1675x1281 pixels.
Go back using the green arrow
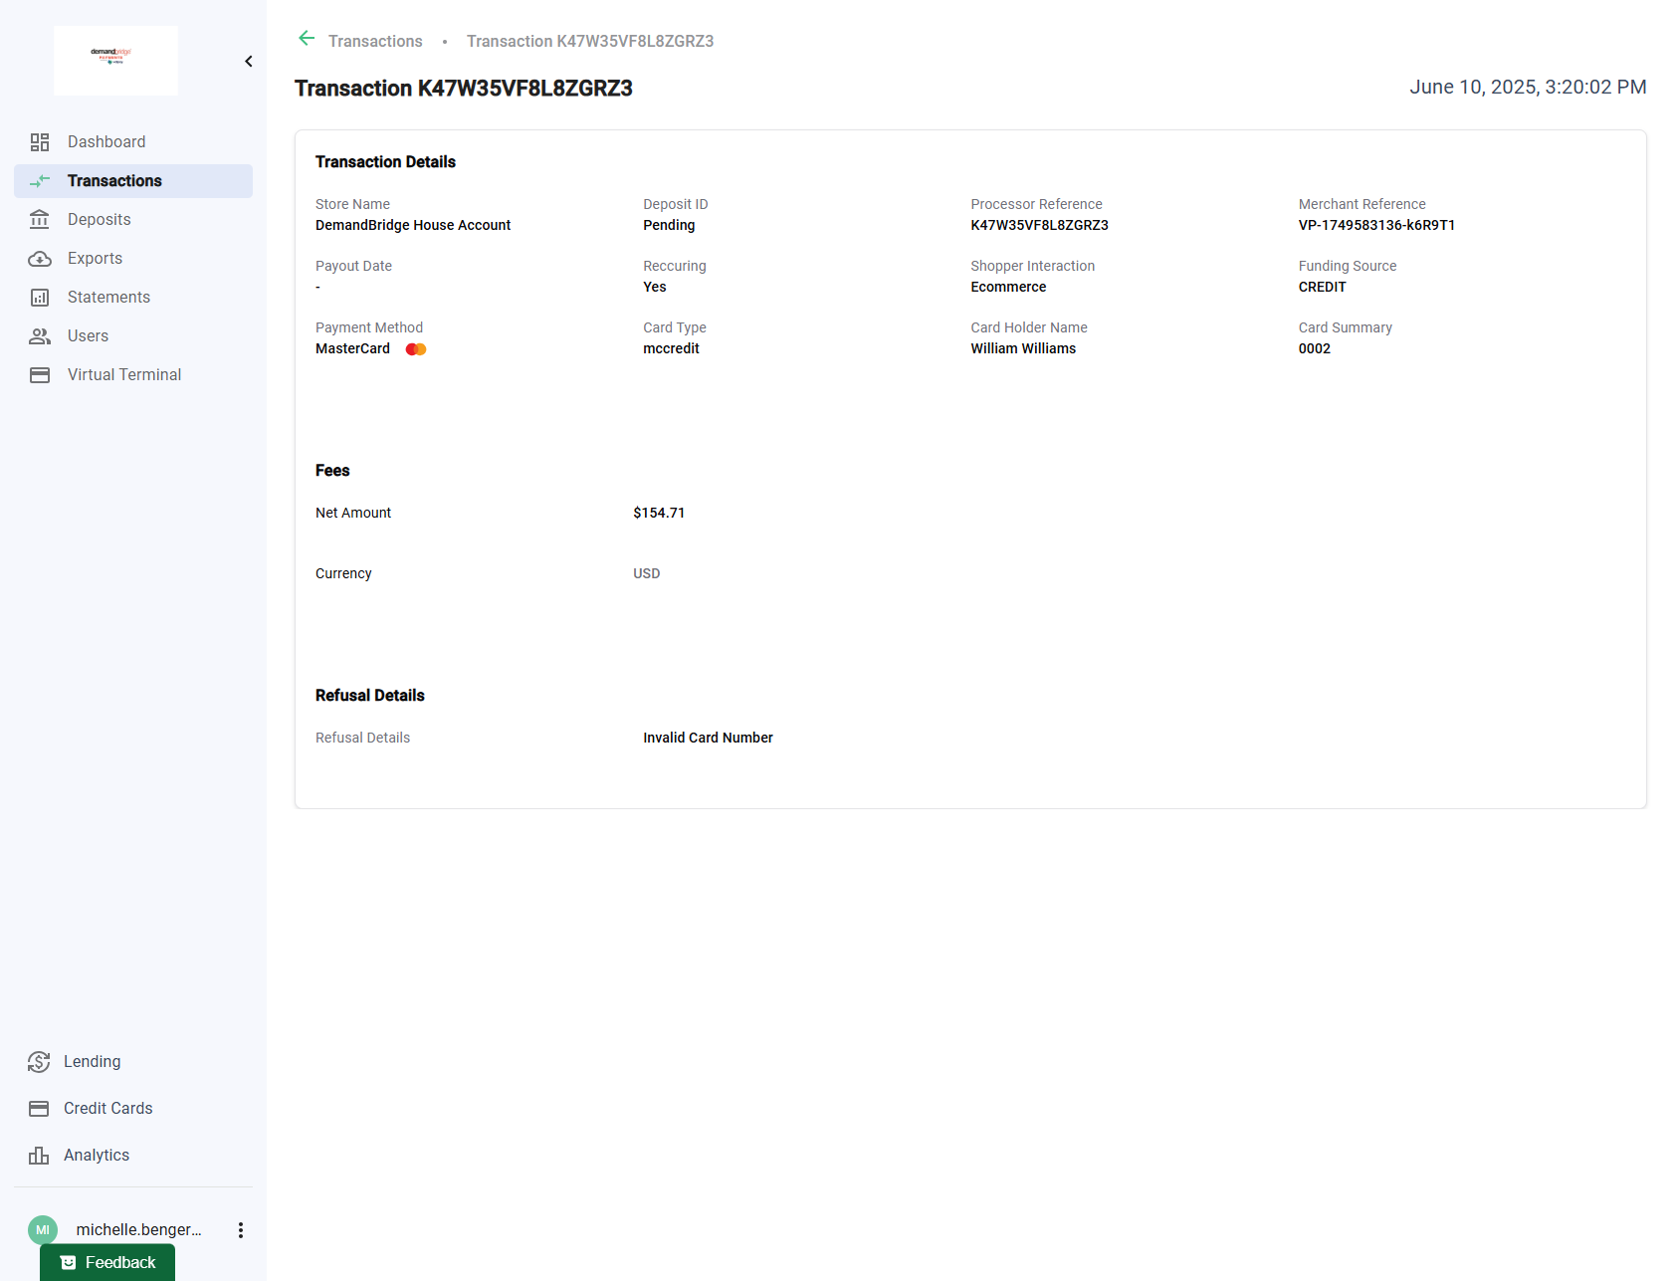(x=307, y=39)
